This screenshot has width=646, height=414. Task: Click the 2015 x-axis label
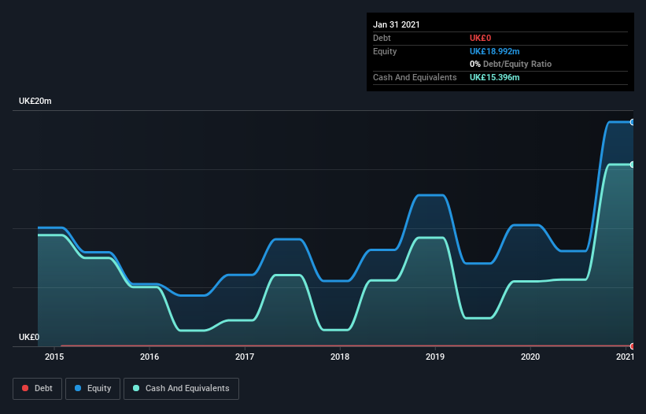(54, 357)
